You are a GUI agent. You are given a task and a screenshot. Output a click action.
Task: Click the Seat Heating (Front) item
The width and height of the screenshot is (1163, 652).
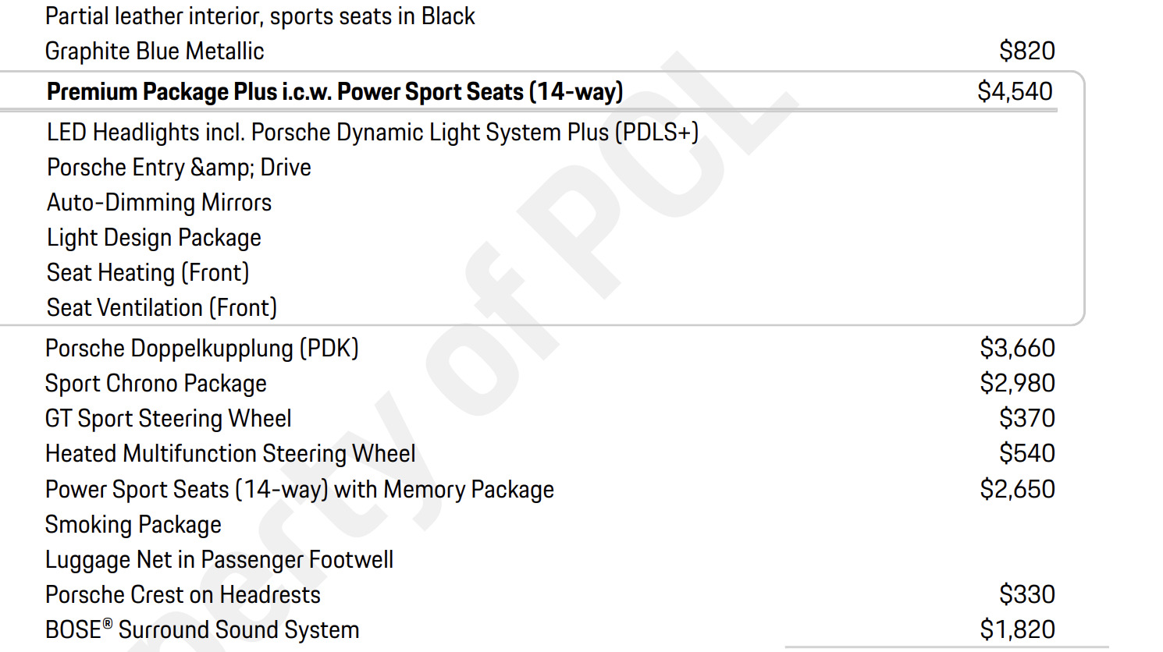(x=148, y=273)
